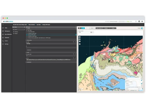Click the Save version button
The image size is (146, 110).
click(99, 28)
